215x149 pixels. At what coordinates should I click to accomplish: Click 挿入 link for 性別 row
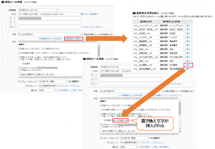click(188, 61)
